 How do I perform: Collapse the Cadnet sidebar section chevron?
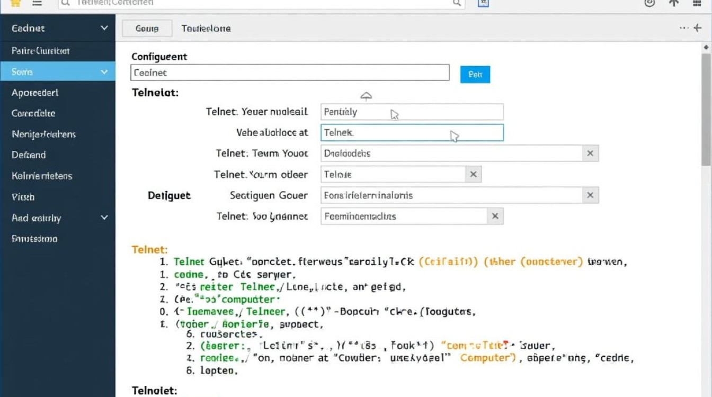(104, 28)
